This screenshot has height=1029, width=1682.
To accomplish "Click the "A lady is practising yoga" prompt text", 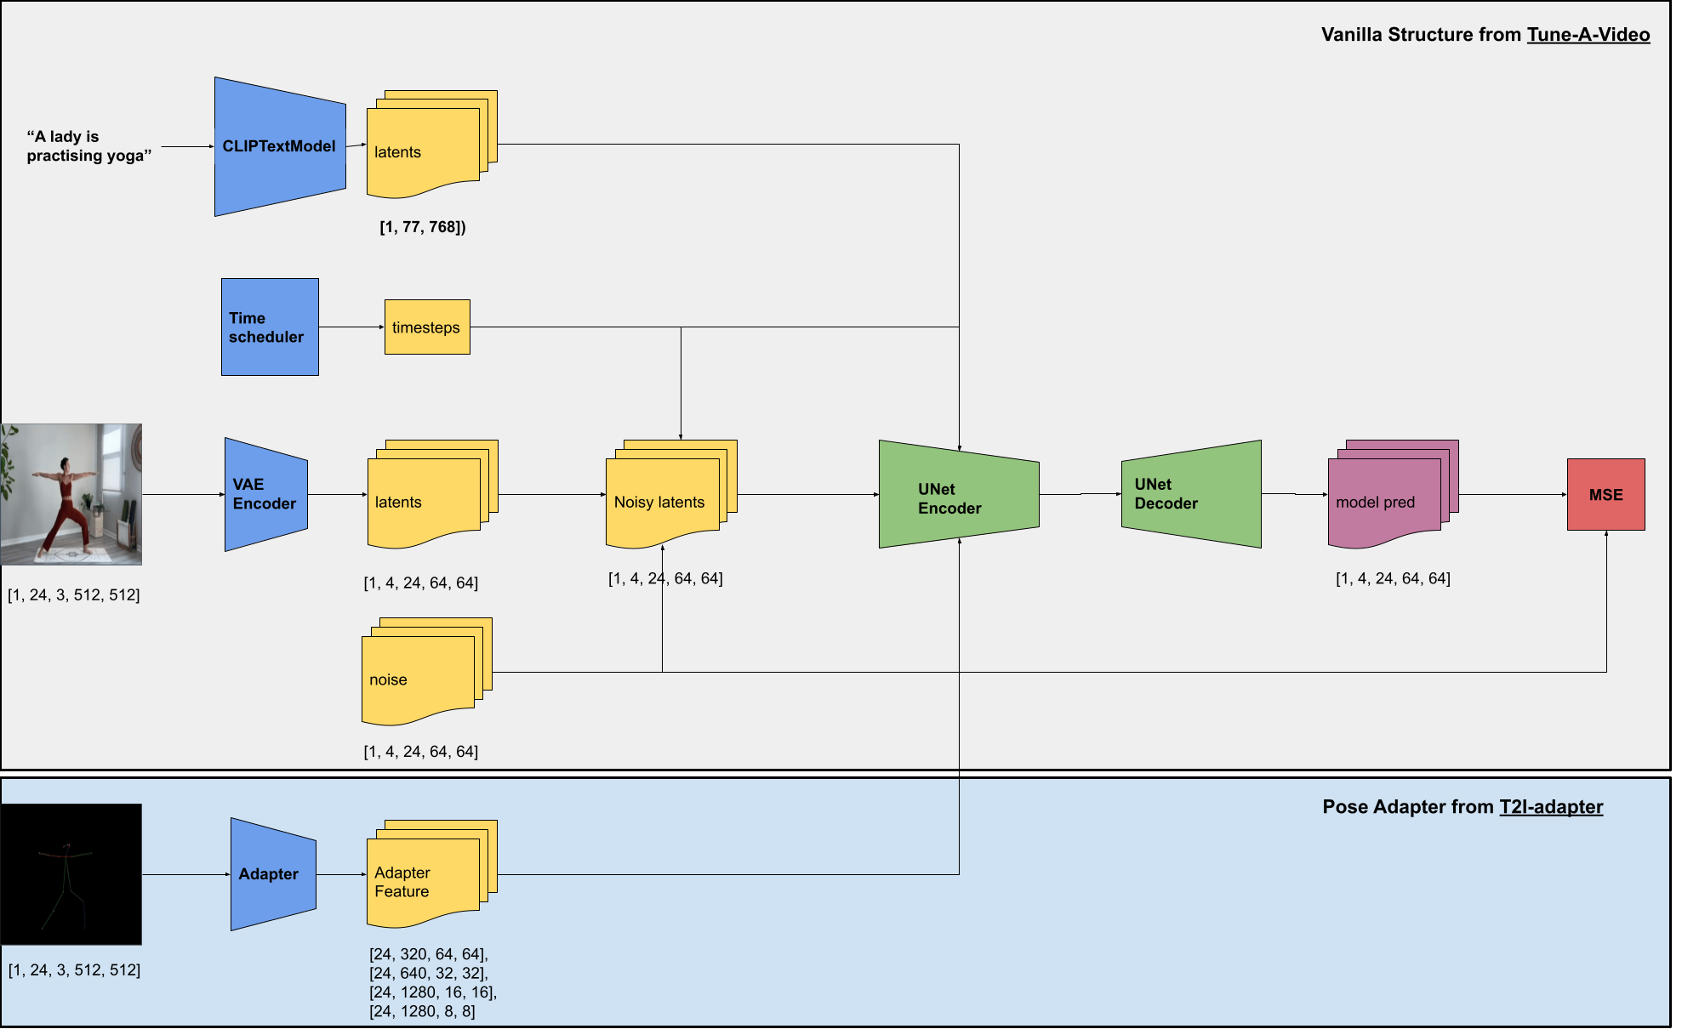I will [x=88, y=146].
